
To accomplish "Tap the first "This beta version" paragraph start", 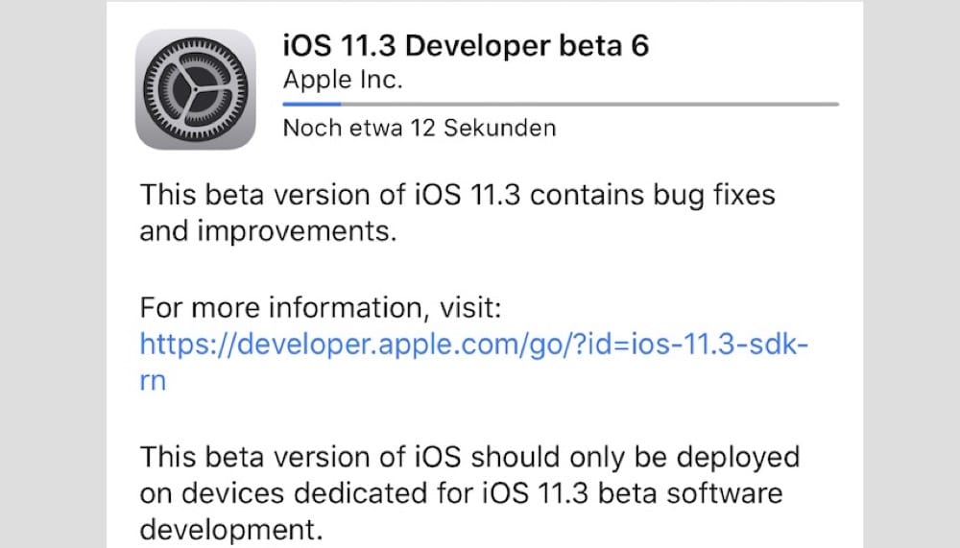I will point(272,196).
